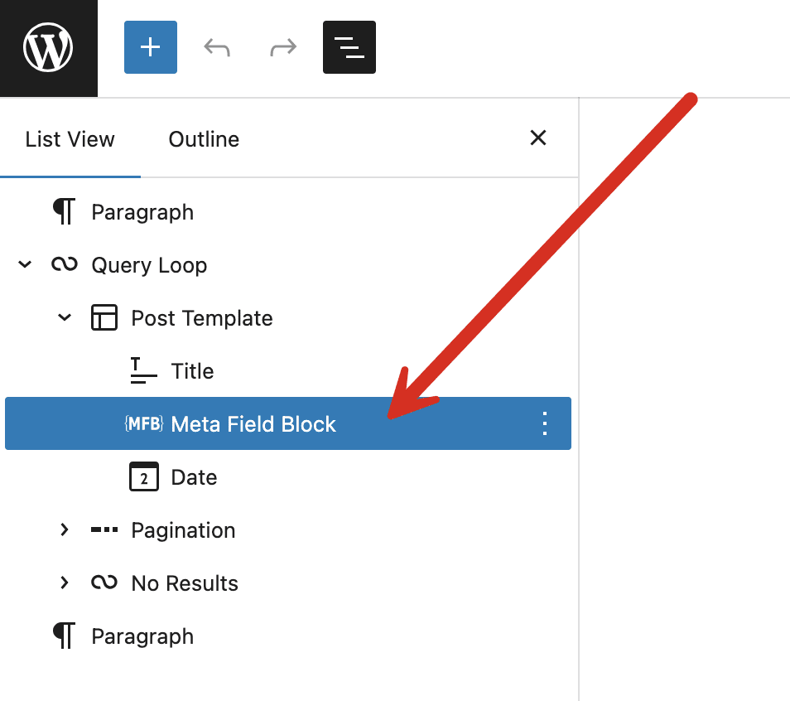Open options menu for Meta Field Block

(544, 423)
